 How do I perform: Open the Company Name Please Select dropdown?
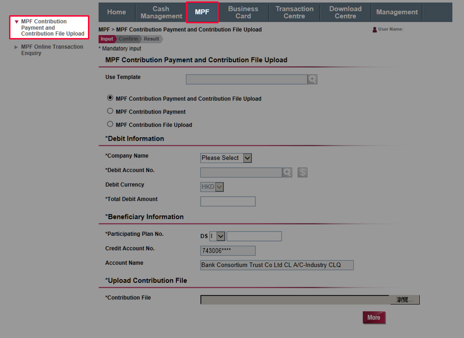click(x=226, y=158)
